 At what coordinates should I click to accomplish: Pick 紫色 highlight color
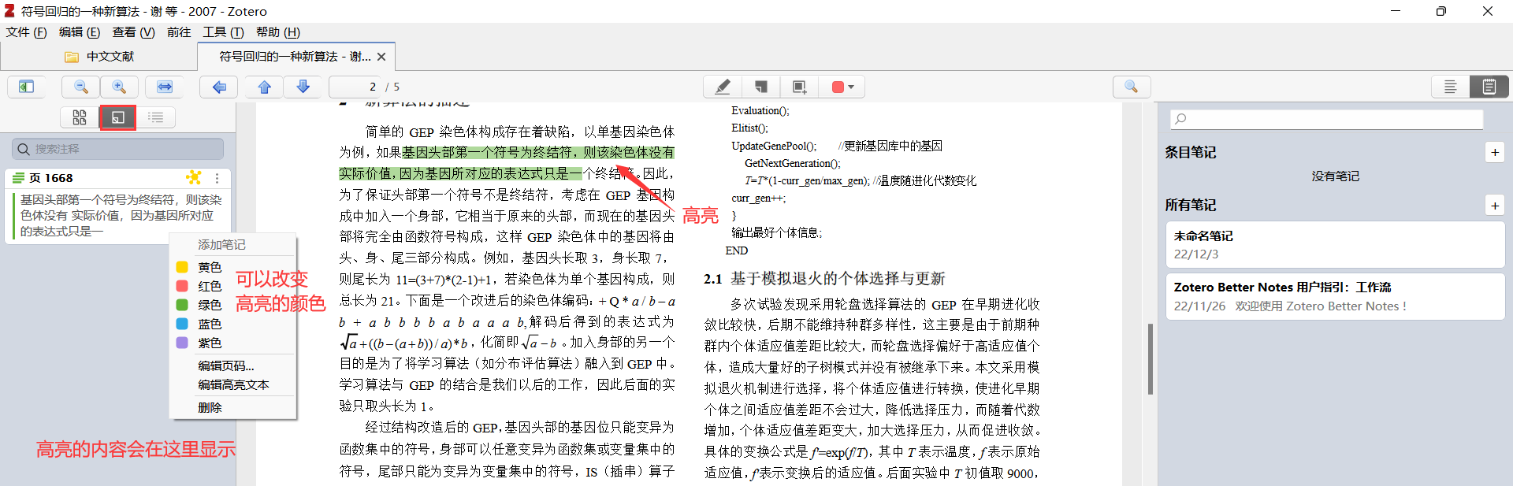point(210,343)
